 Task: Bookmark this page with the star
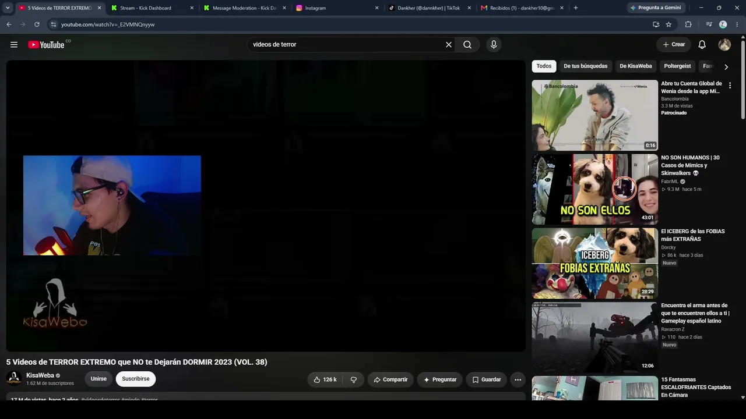click(x=668, y=24)
